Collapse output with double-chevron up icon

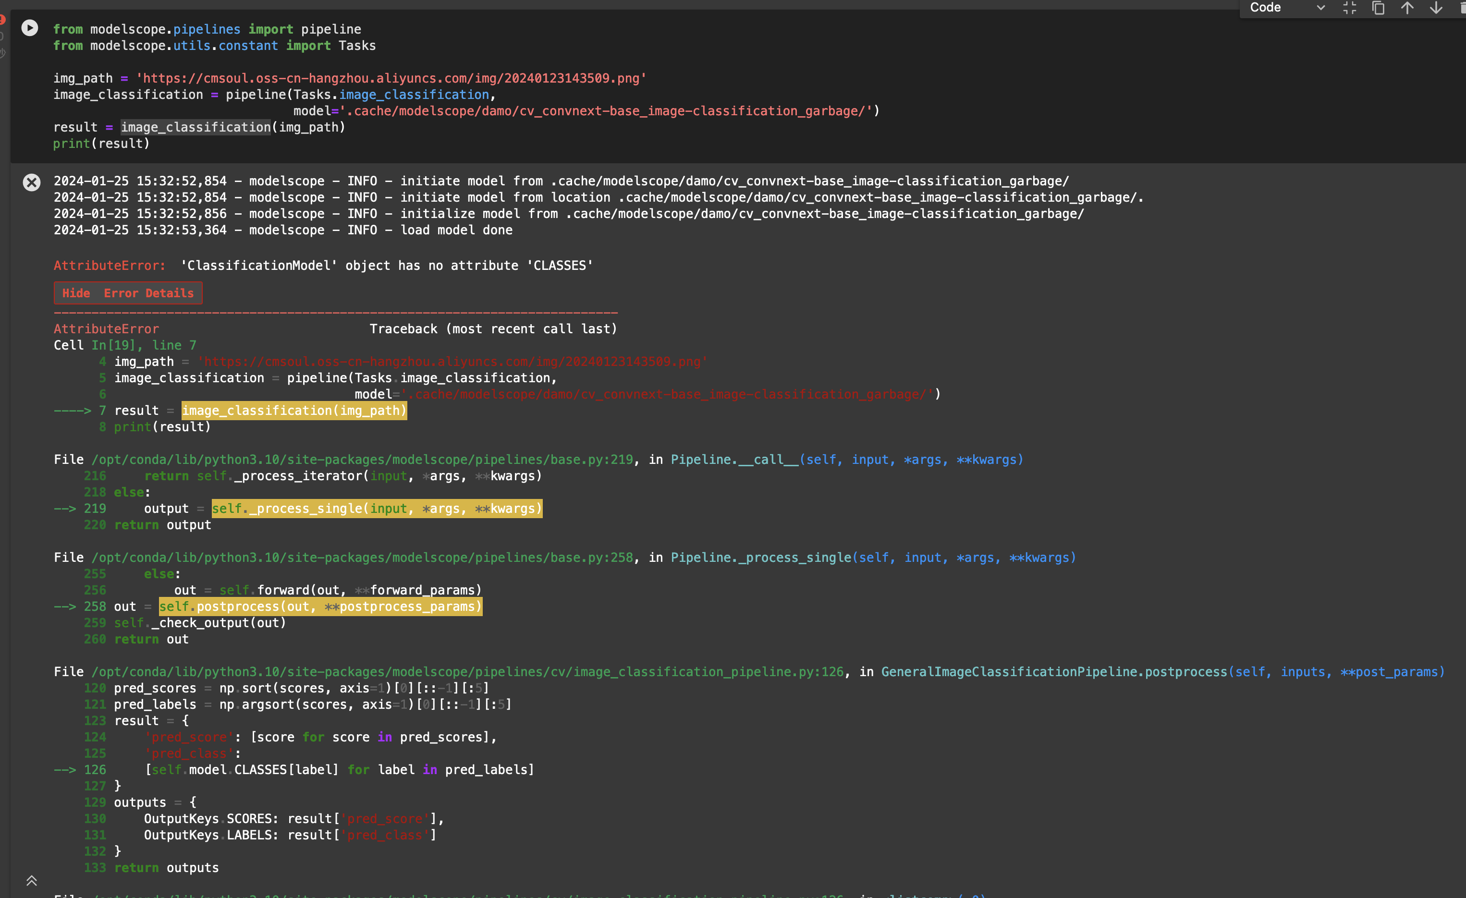[32, 881]
